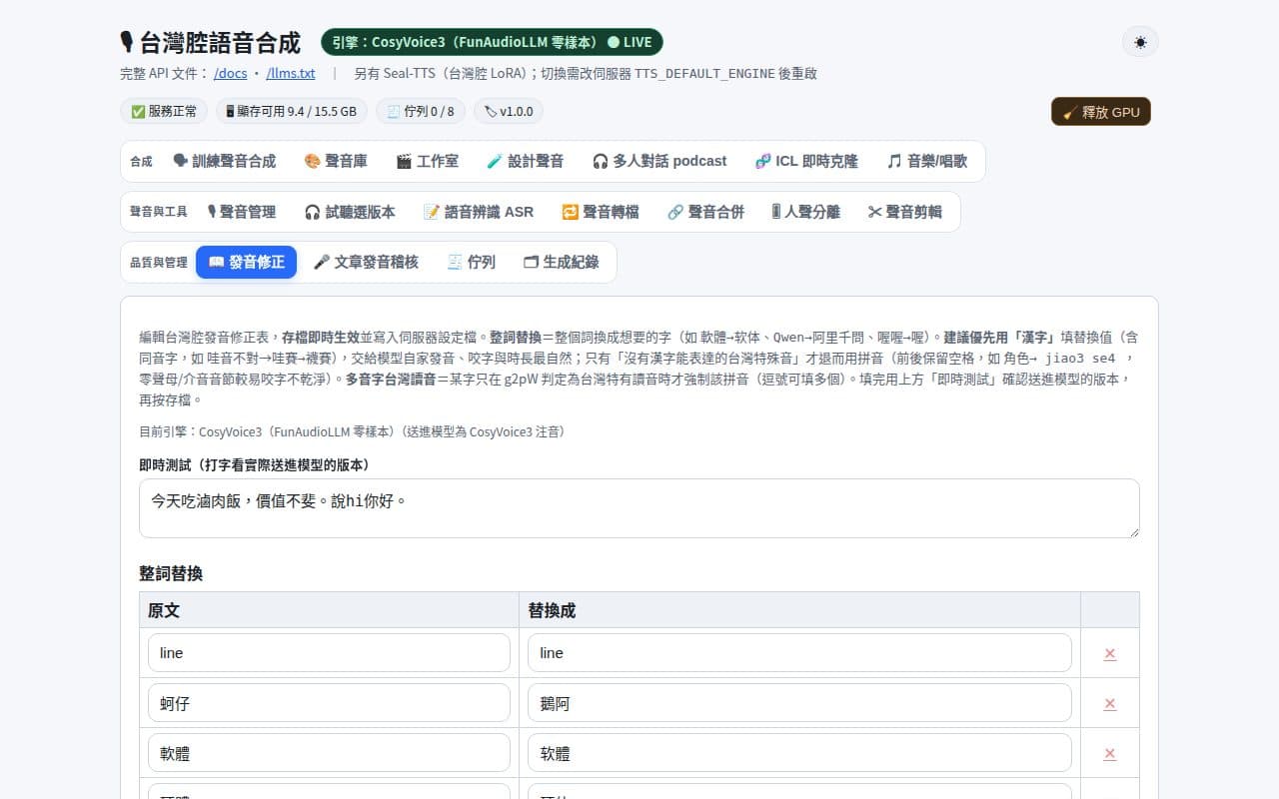Switch to the 佇列 tab

click(x=472, y=262)
